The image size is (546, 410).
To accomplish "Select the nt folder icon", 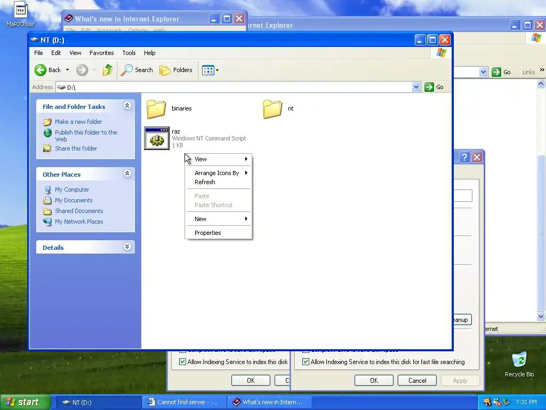I will [x=272, y=109].
